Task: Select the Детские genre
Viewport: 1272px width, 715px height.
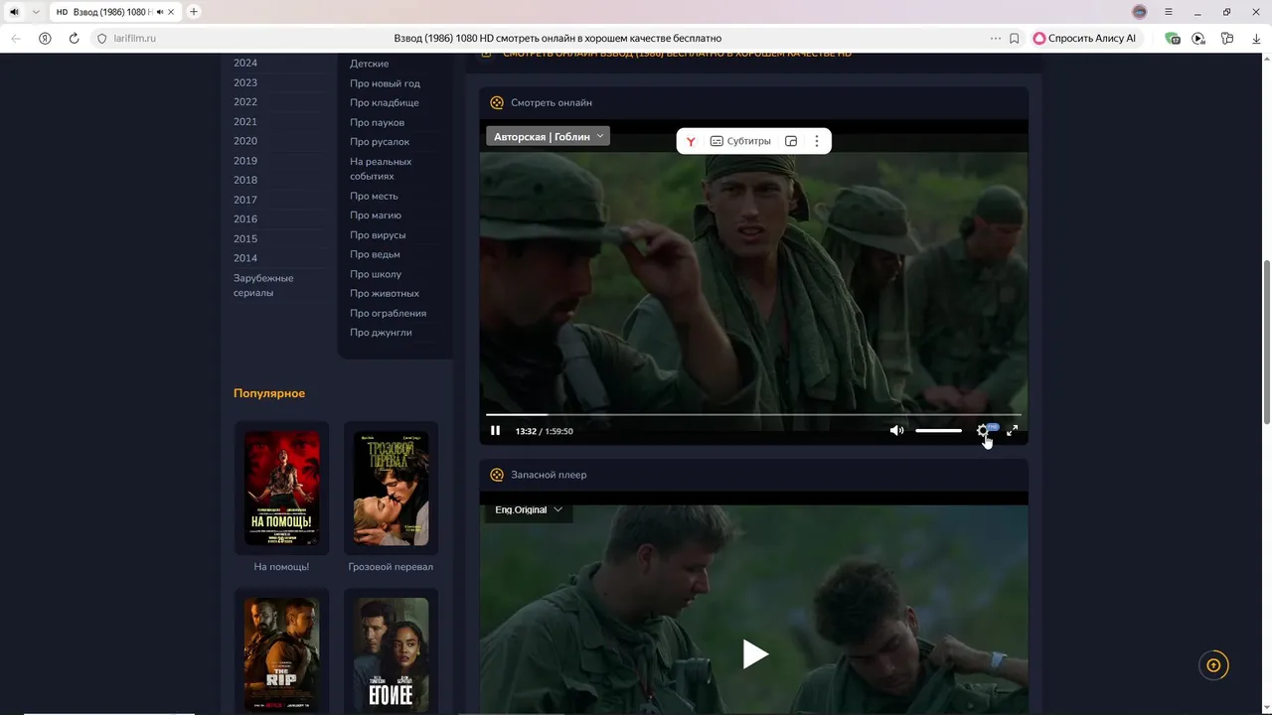Action: click(x=369, y=64)
